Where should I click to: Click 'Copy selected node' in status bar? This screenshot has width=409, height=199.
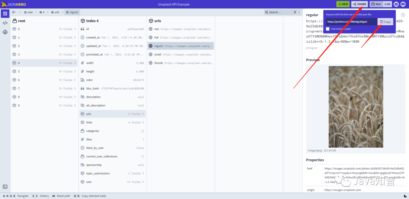pos(94,196)
